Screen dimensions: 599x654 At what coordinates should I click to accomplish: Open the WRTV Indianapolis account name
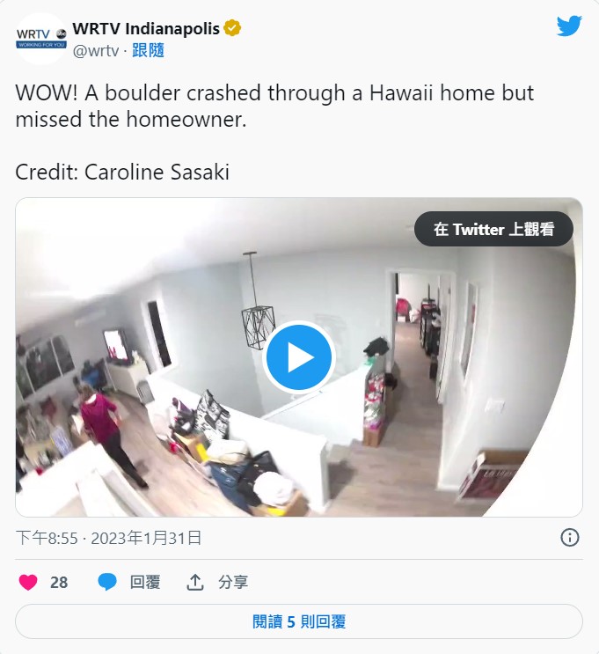coord(146,29)
